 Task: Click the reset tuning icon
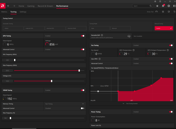174,12
